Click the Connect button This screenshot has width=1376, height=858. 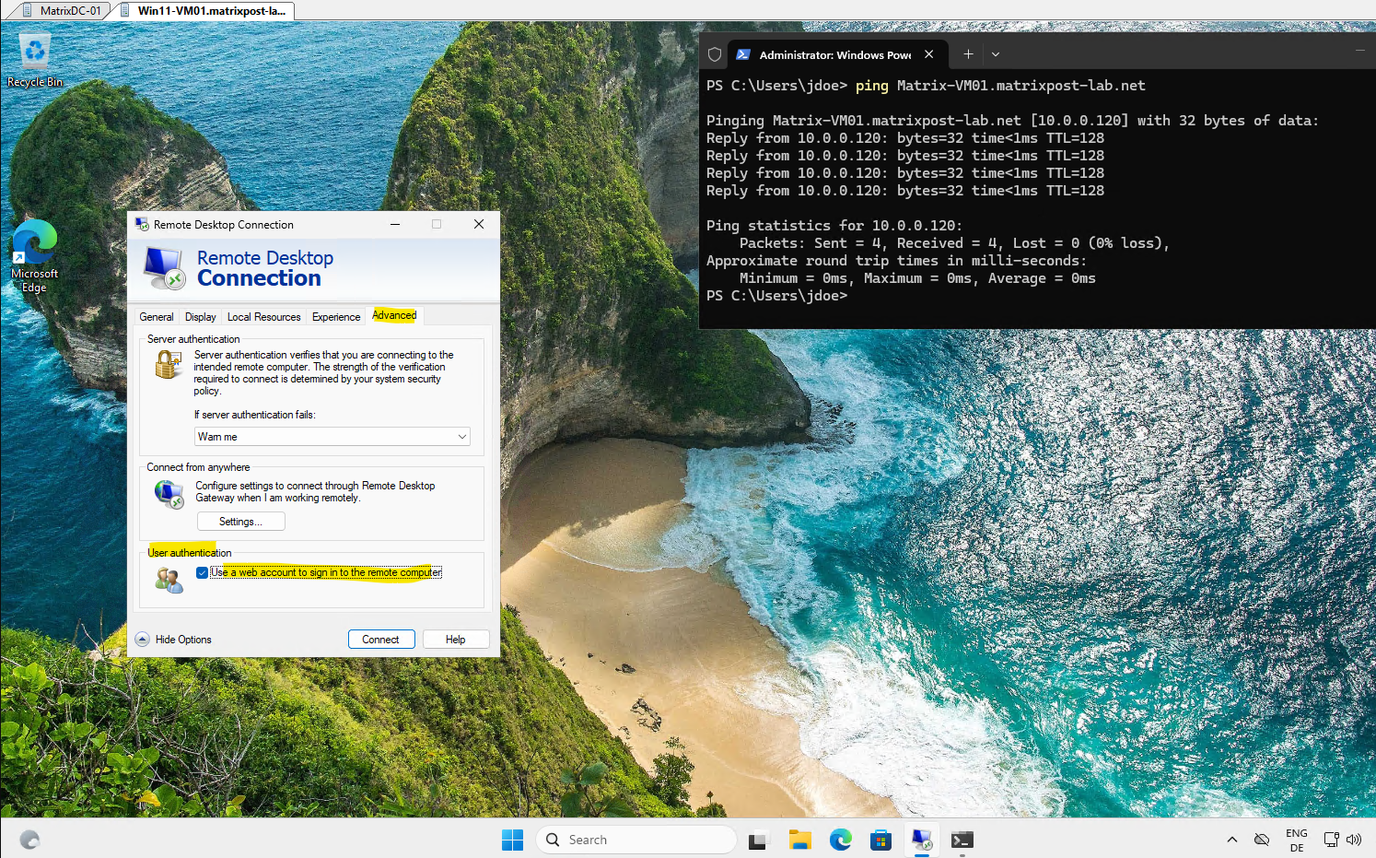point(381,640)
